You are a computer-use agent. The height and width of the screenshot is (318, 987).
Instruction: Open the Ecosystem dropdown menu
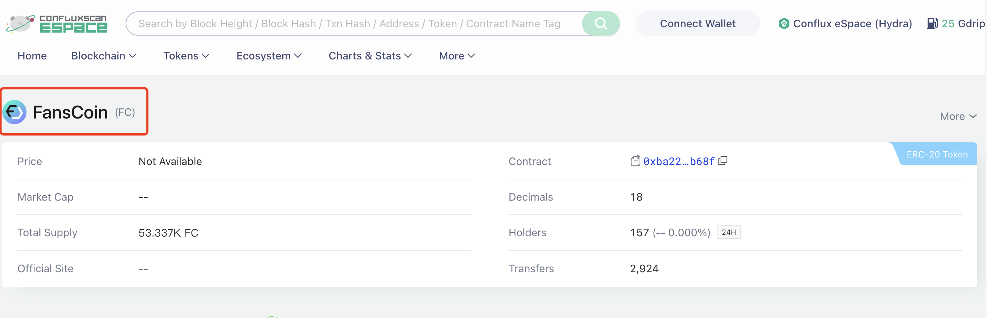pos(269,56)
